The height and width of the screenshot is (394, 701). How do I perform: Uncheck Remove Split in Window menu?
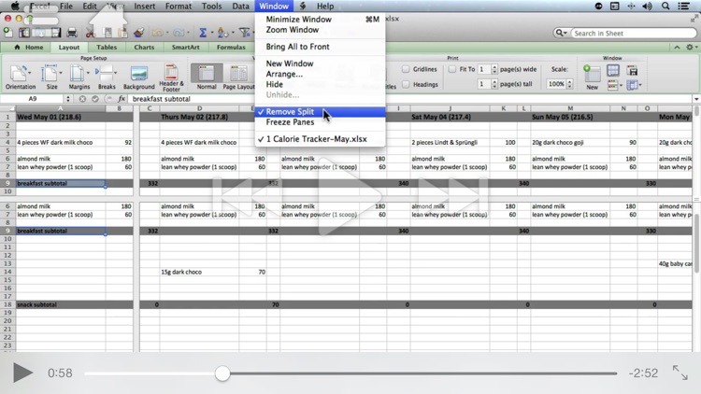click(320, 112)
